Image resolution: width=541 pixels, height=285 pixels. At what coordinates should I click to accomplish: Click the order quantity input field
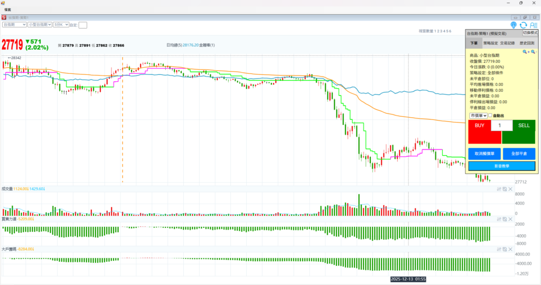pyautogui.click(x=501, y=126)
